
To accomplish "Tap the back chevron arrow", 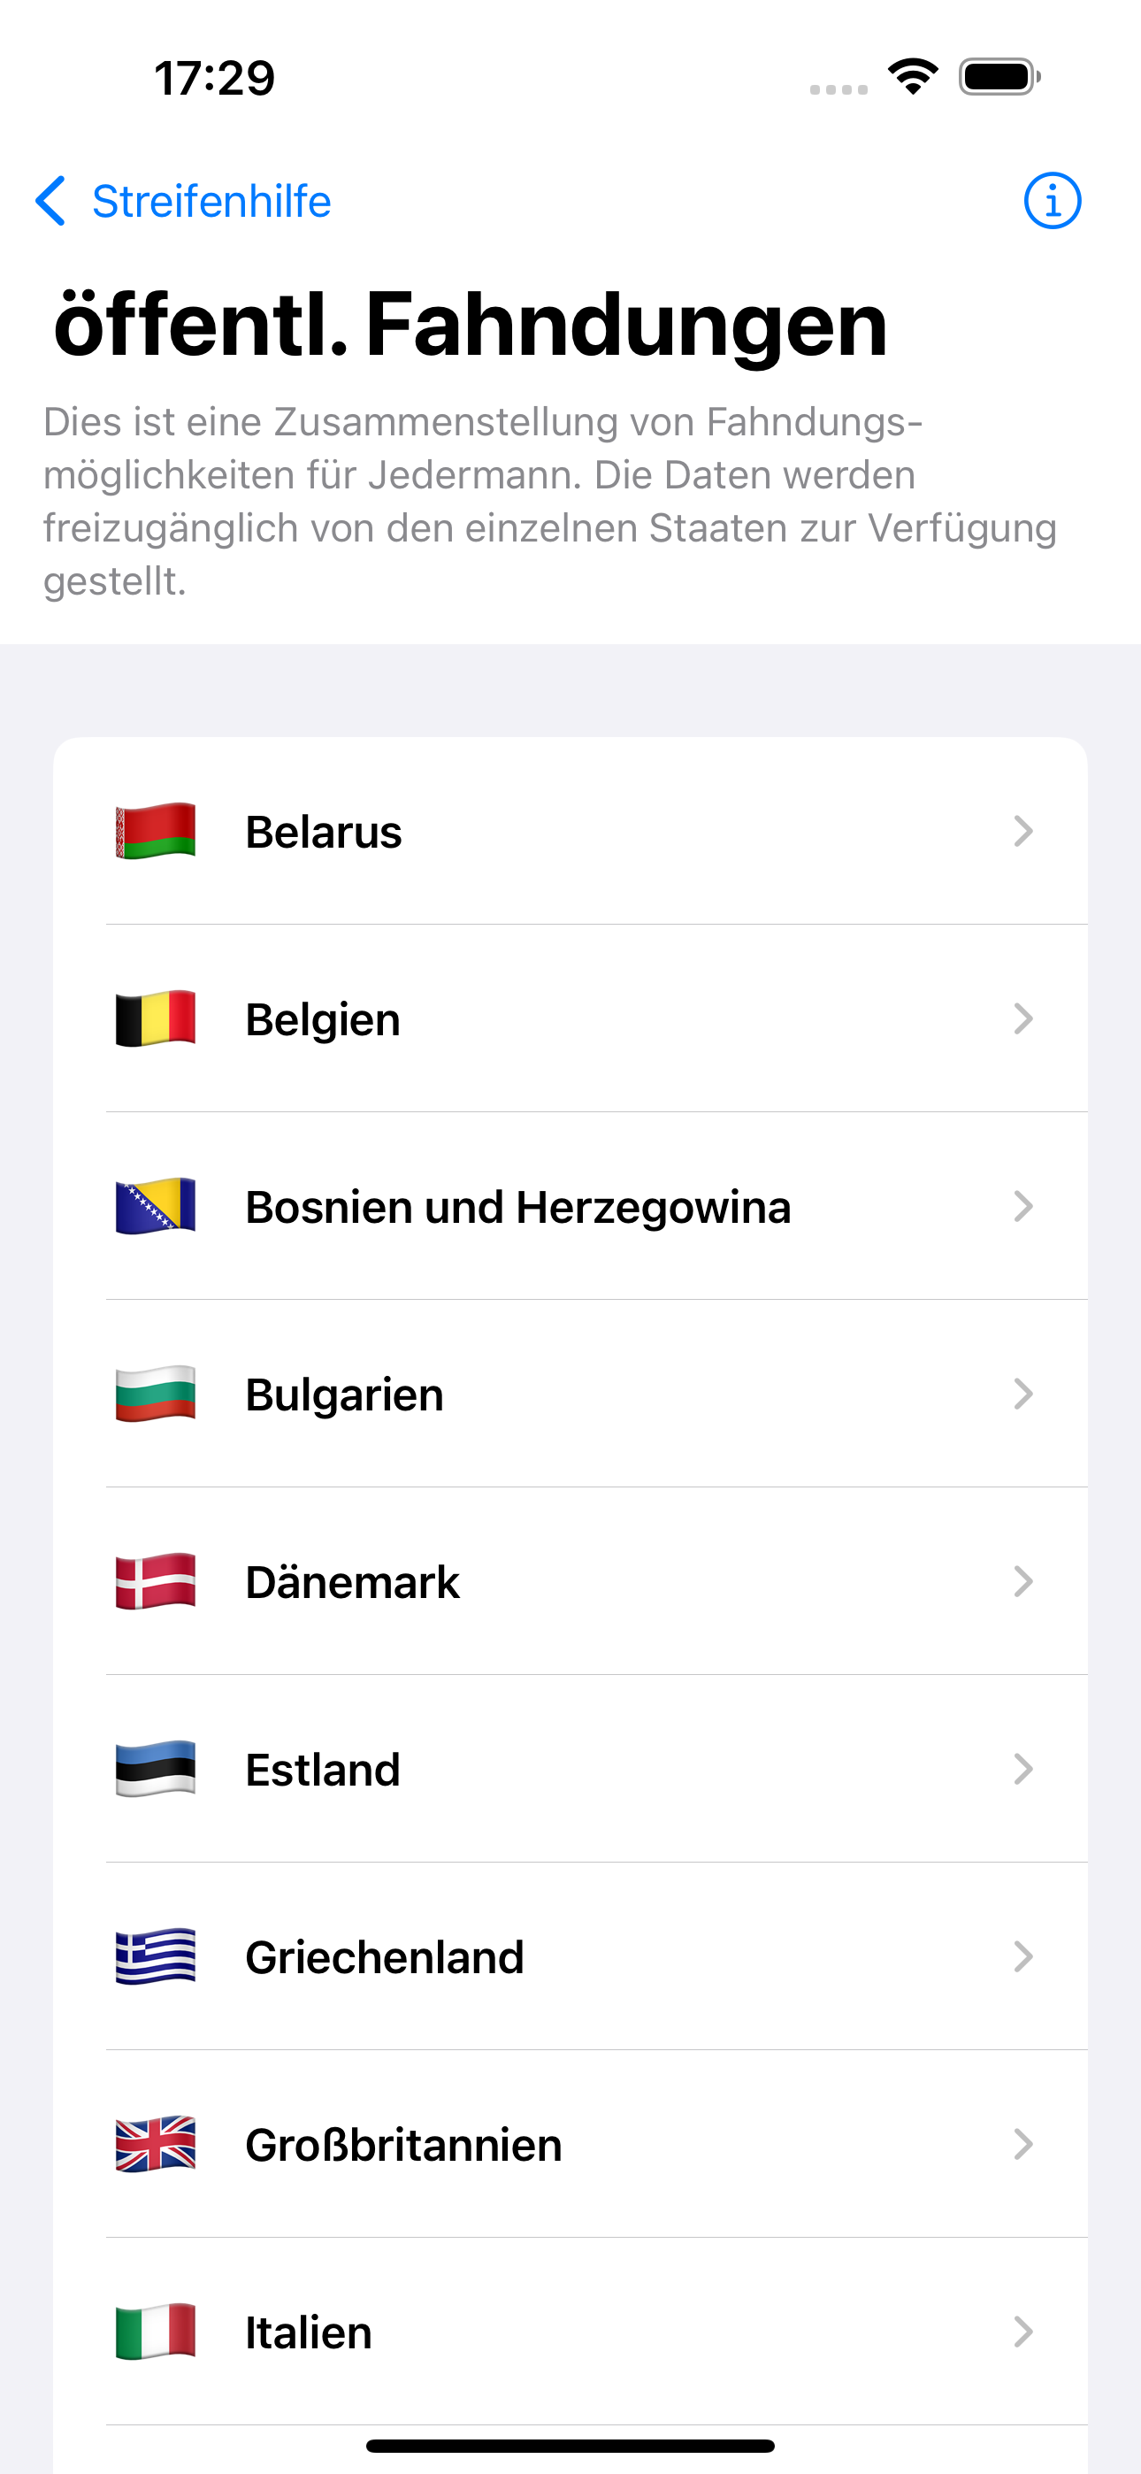I will tap(50, 202).
